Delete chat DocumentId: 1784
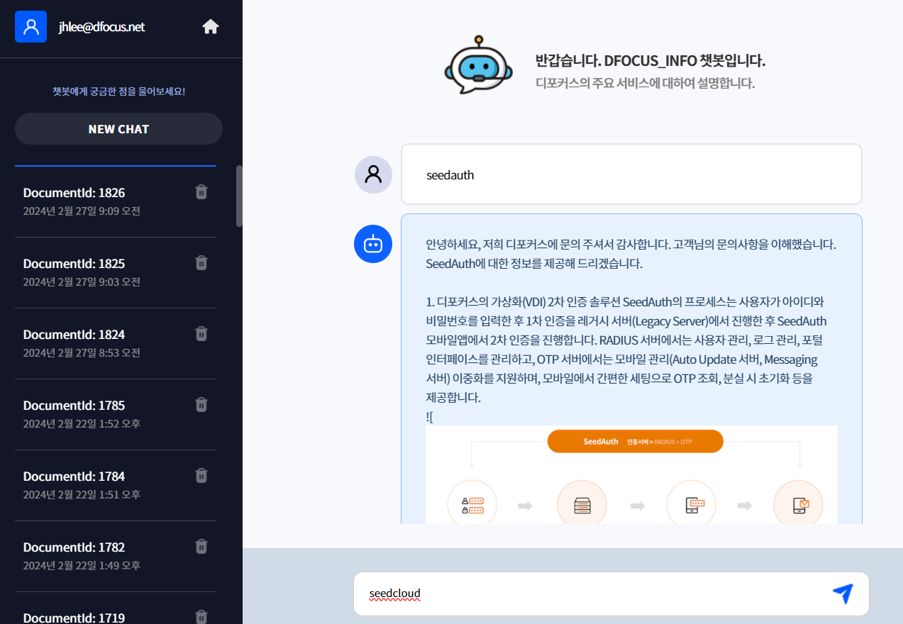 [x=201, y=476]
